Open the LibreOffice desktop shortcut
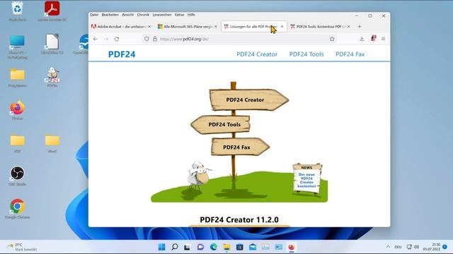Screen dimensions: 453x254 point(52,44)
